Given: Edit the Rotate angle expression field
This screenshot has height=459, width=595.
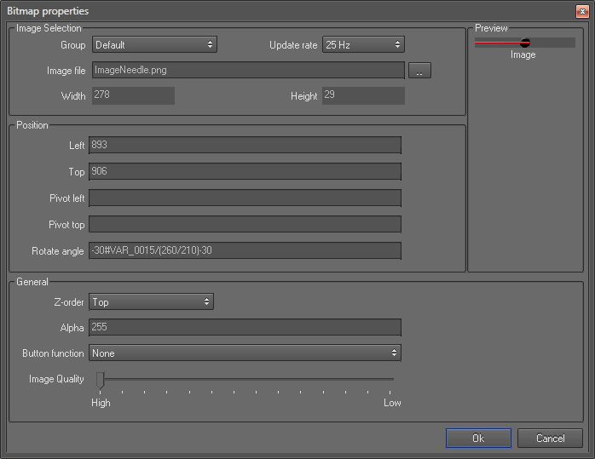Looking at the screenshot, I should (245, 251).
